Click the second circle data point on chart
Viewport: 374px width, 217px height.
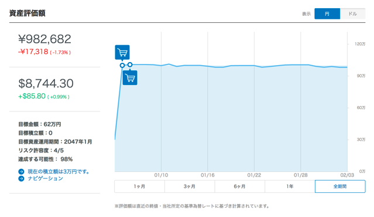coord(130,65)
